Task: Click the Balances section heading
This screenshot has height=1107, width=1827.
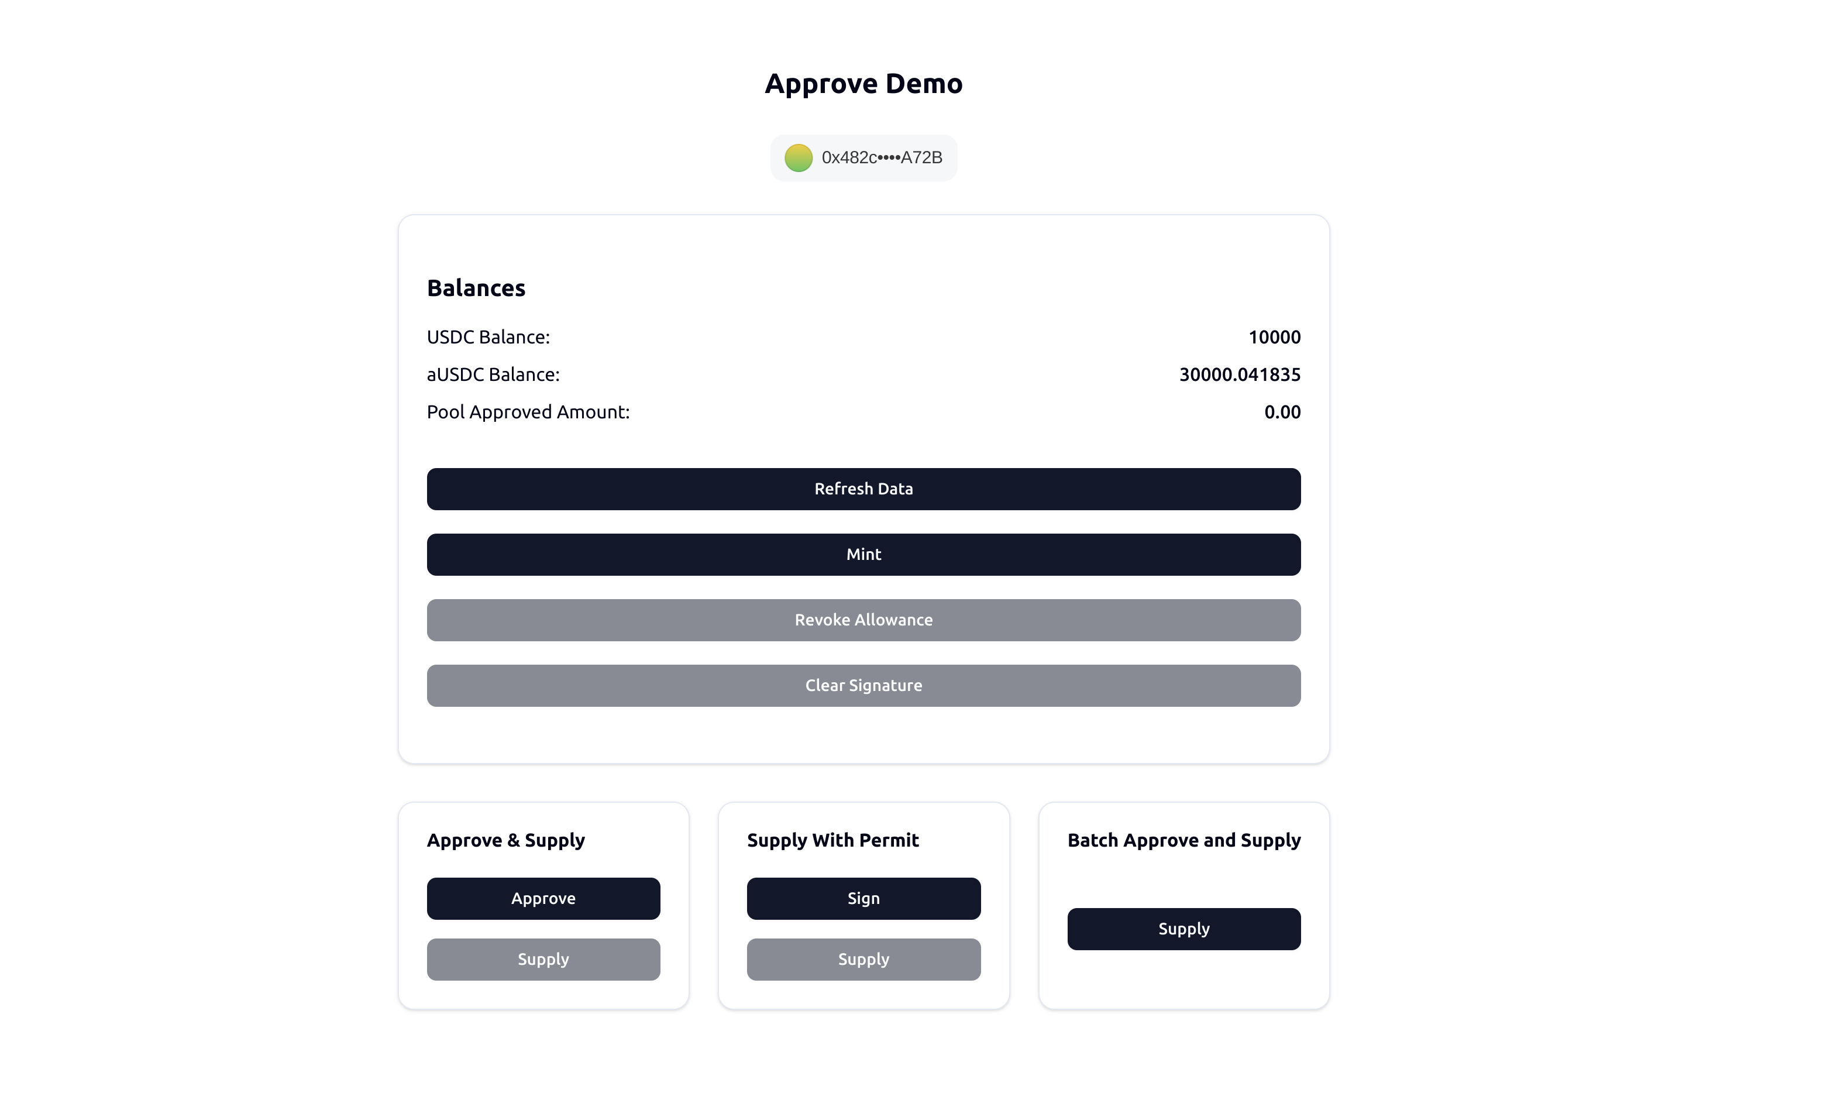Action: [x=476, y=288]
